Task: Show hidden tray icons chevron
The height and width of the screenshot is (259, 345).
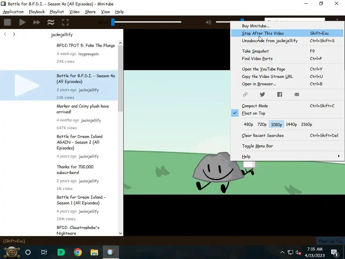Action: click(282, 252)
